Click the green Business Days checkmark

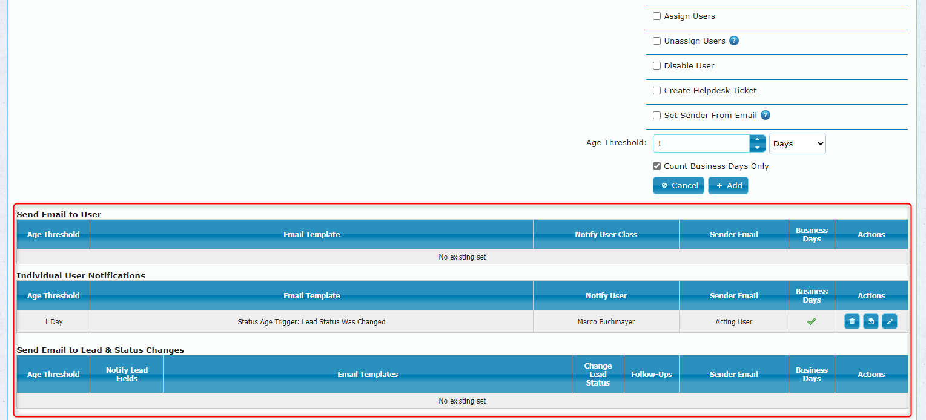click(x=812, y=322)
